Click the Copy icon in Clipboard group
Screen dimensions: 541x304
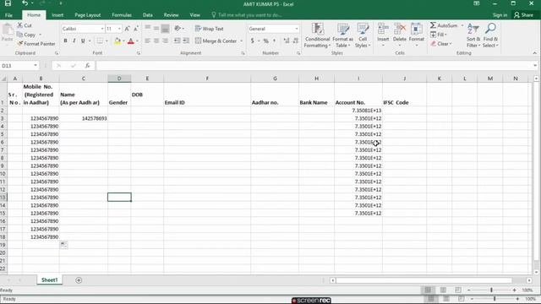(x=20, y=35)
